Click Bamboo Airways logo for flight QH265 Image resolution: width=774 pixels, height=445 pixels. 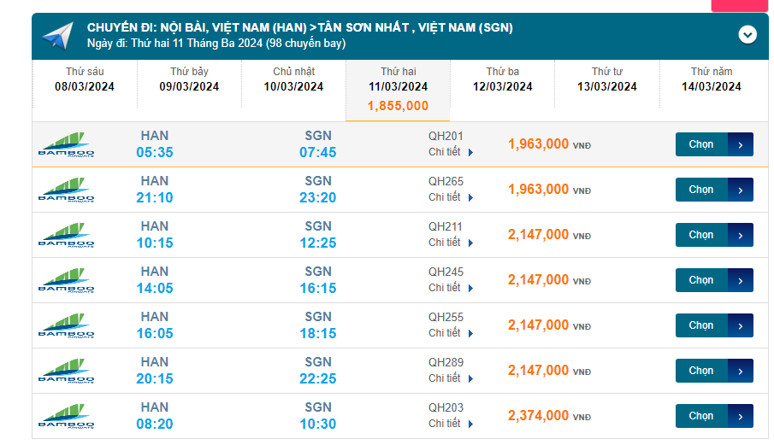[x=67, y=190]
